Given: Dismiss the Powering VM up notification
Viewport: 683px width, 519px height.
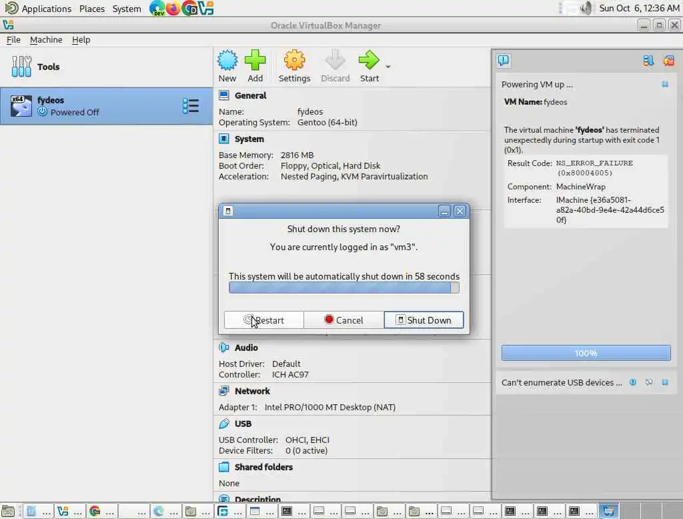Looking at the screenshot, I should coord(665,84).
